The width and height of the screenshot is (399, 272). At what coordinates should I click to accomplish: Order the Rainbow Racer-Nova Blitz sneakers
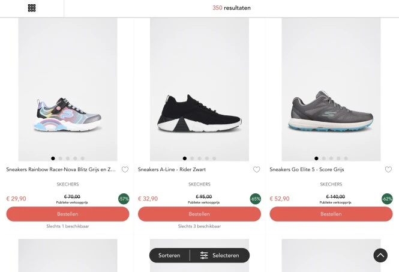click(68, 214)
